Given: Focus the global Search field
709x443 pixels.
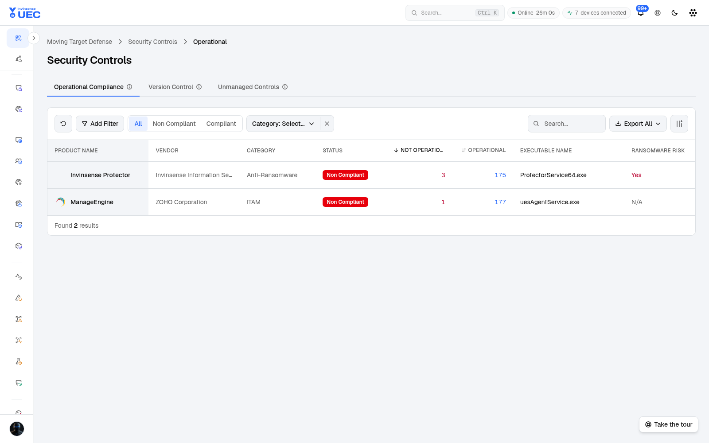Looking at the screenshot, I should pos(455,13).
